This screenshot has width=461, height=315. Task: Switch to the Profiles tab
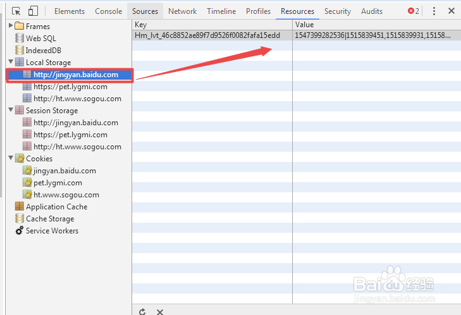pyautogui.click(x=258, y=11)
